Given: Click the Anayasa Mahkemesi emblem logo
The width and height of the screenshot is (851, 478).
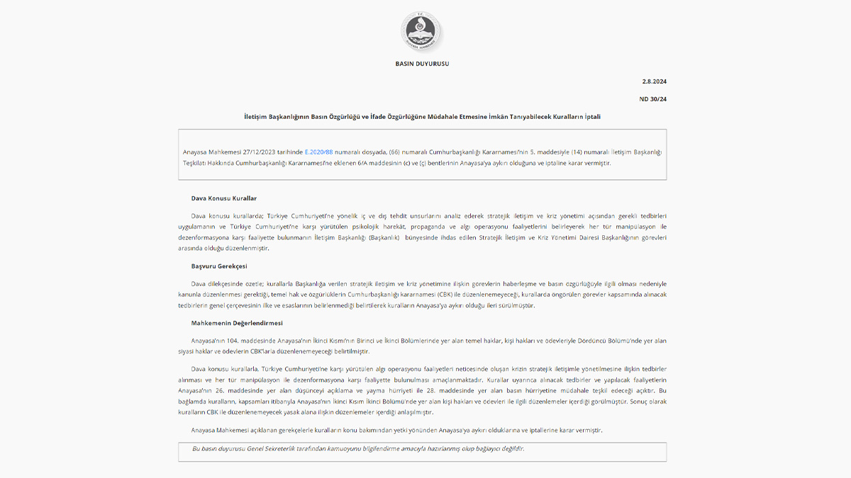Looking at the screenshot, I should [x=422, y=31].
